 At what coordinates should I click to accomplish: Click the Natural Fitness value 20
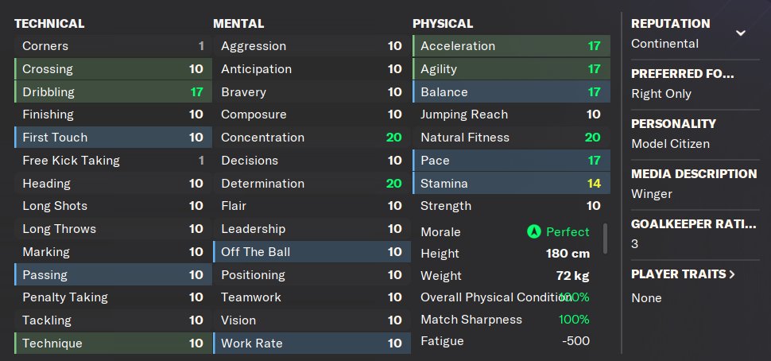coord(592,138)
